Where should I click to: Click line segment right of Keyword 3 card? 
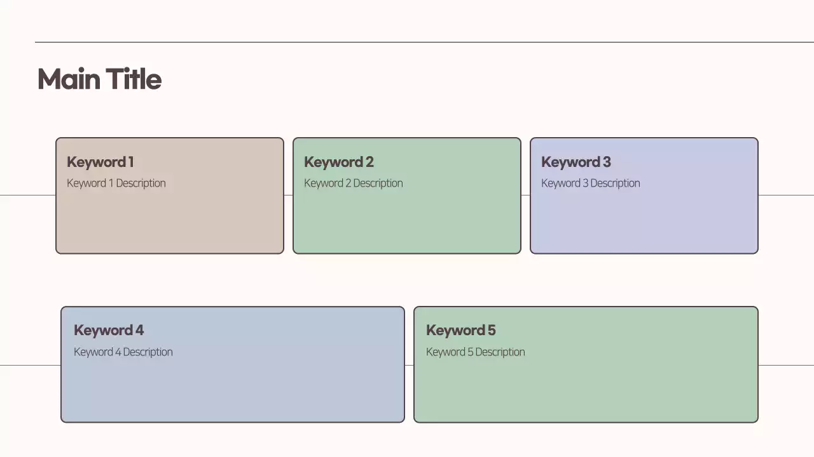[x=786, y=195]
